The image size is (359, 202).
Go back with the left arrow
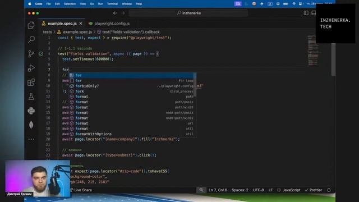pos(115,13)
